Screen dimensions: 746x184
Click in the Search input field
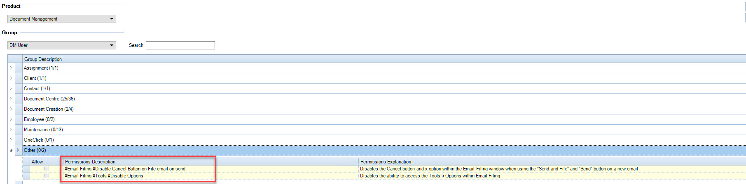(180, 45)
